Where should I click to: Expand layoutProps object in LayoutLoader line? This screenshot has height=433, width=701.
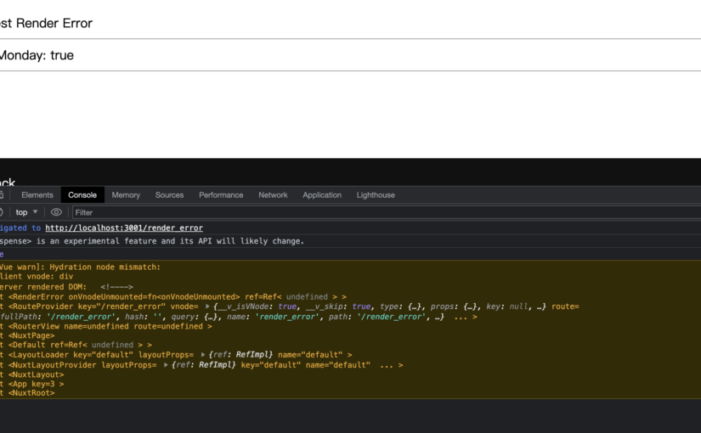click(x=203, y=355)
